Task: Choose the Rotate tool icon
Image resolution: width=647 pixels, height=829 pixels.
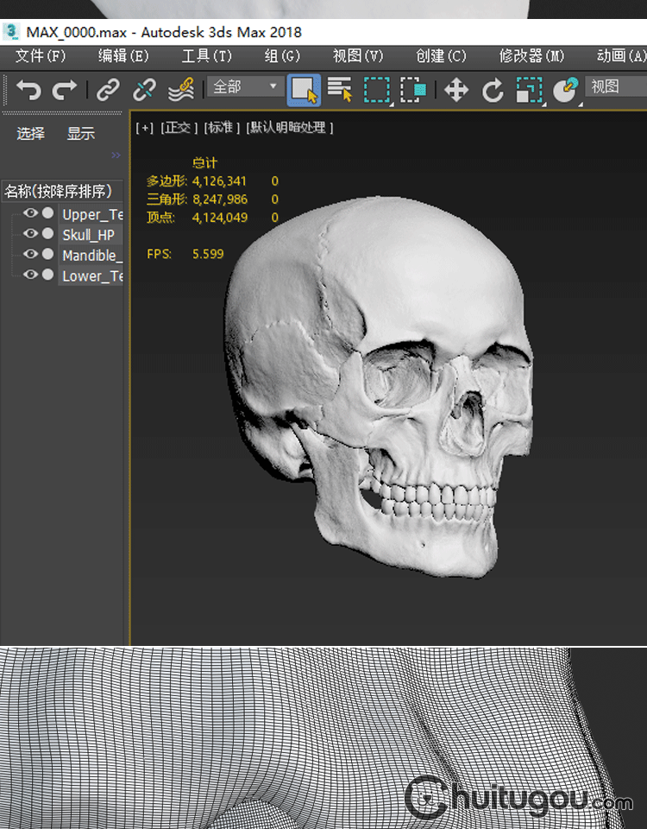Action: click(493, 90)
